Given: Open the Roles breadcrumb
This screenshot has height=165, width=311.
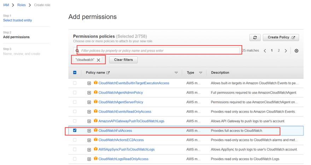Looking at the screenshot, I should pyautogui.click(x=22, y=5).
